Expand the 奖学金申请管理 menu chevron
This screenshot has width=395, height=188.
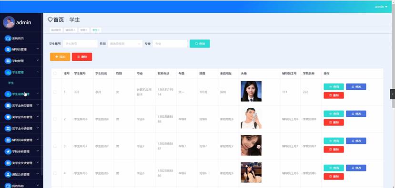pyautogui.click(x=38, y=128)
